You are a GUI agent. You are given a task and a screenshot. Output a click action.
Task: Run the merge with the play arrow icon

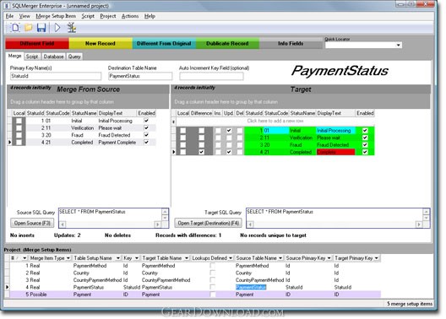[57, 28]
